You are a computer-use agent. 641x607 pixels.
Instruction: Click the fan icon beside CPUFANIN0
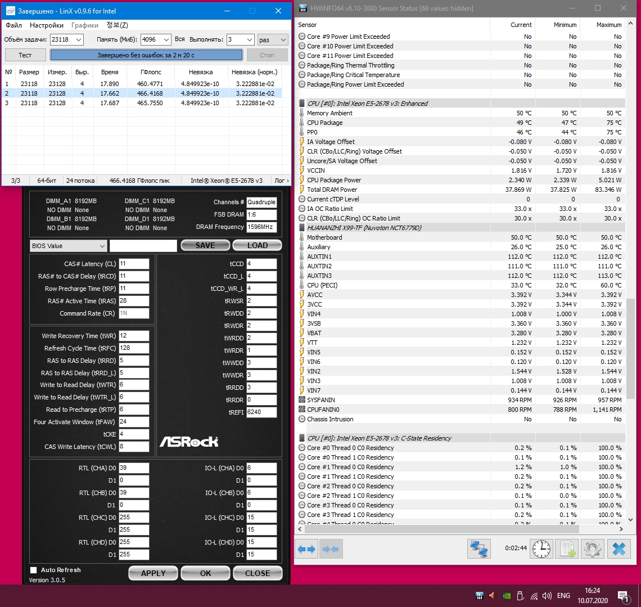pyautogui.click(x=302, y=410)
